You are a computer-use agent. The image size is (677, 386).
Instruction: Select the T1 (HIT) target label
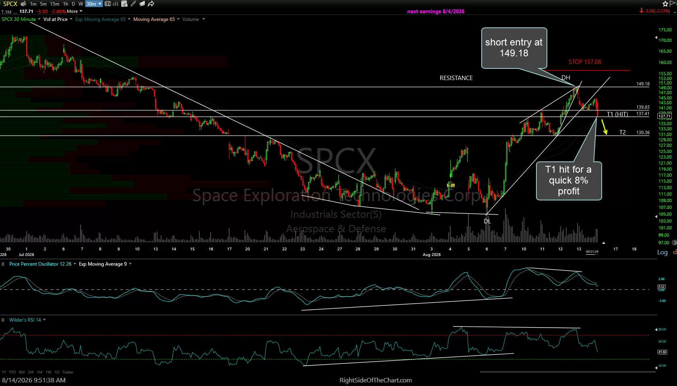coord(617,114)
